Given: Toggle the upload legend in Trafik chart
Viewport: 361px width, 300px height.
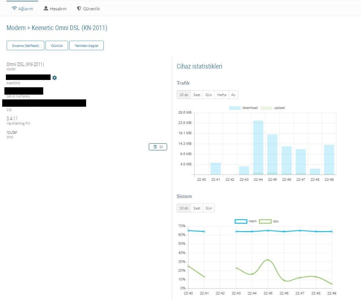Looking at the screenshot, I should coord(273,108).
